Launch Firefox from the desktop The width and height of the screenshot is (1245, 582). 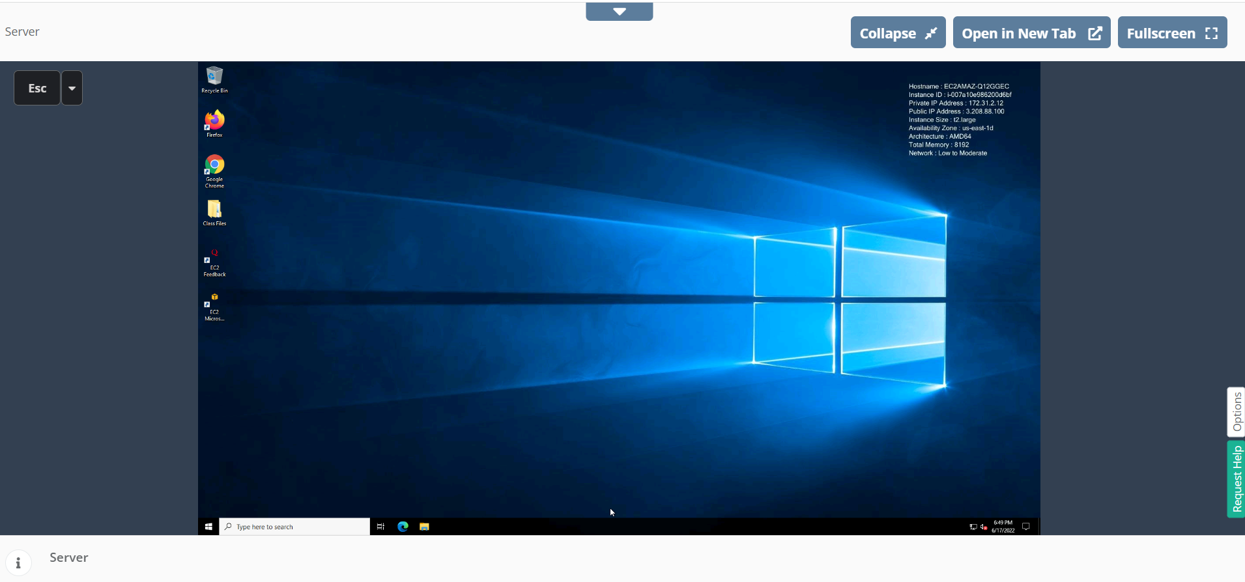(x=214, y=123)
